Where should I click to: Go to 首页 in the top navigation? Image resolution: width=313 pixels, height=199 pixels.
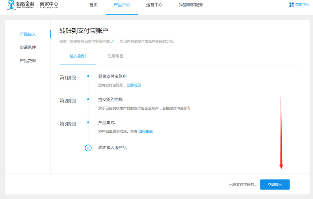[x=94, y=5]
